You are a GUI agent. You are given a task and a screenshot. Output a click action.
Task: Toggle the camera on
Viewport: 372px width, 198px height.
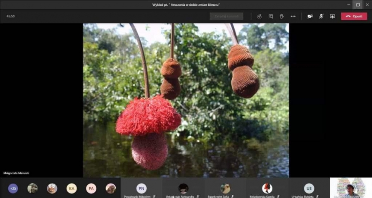pyautogui.click(x=310, y=17)
